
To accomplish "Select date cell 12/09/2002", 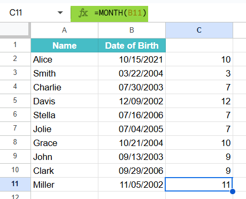I will [132, 101].
